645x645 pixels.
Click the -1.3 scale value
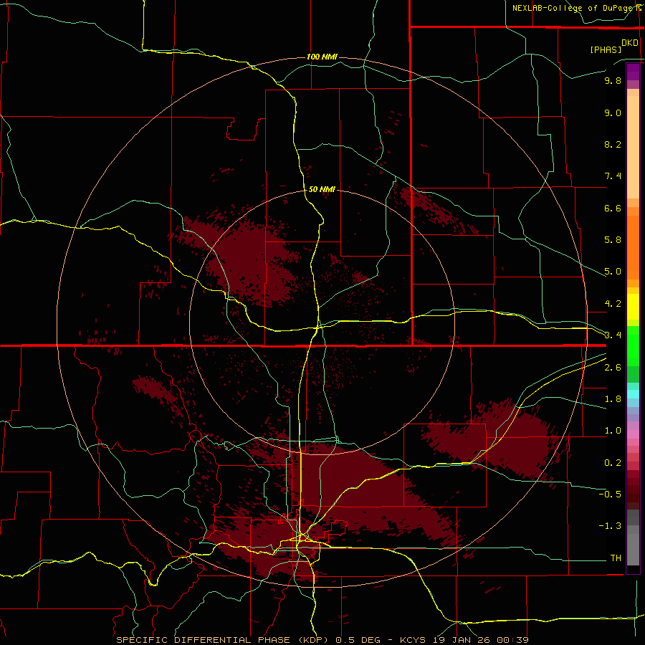point(610,526)
